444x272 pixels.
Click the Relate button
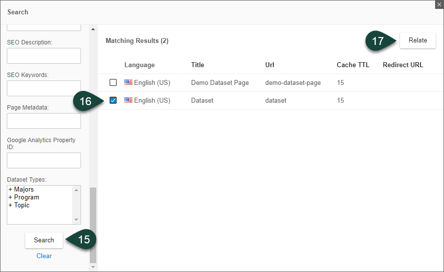[x=417, y=40]
